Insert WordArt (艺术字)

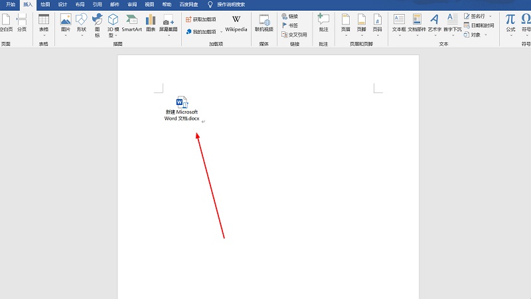click(435, 25)
